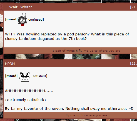
Task: Click the bold 'mood' label in HPDH post
Action: (11, 76)
